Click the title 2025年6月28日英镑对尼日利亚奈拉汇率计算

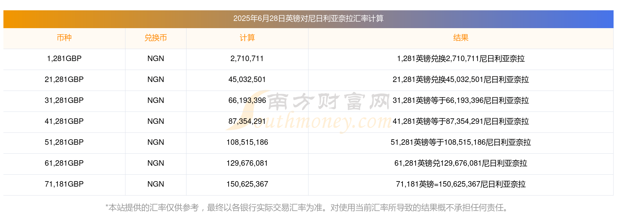click(308, 19)
